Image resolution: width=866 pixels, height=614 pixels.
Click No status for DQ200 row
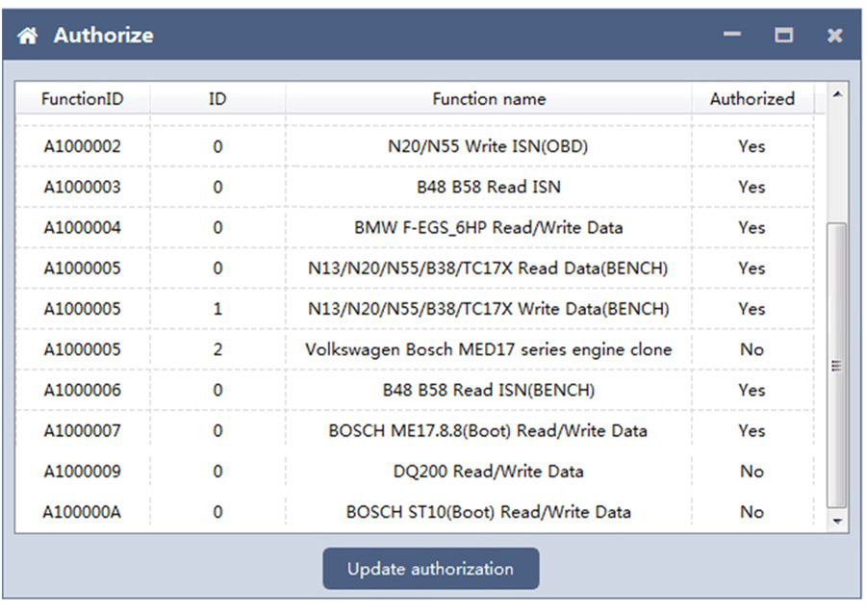751,472
